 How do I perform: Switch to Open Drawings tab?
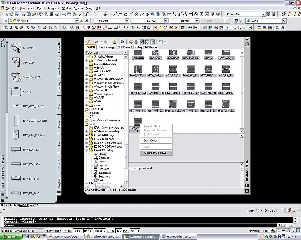[x=106, y=47]
